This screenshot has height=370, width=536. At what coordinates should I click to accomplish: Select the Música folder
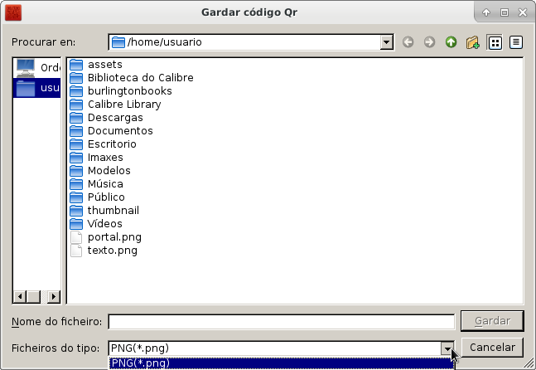[x=96, y=184]
